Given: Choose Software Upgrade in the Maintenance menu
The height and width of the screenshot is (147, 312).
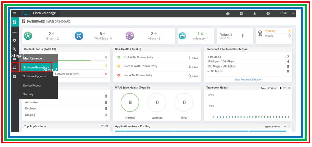Looking at the screenshot, I should (35, 76).
